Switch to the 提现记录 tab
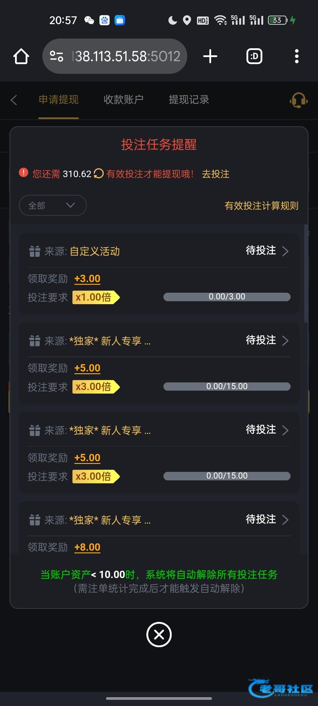The image size is (318, 706). (x=189, y=100)
